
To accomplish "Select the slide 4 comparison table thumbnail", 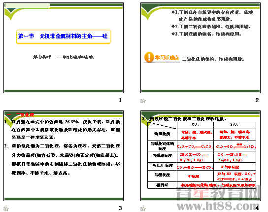I will [201, 156].
